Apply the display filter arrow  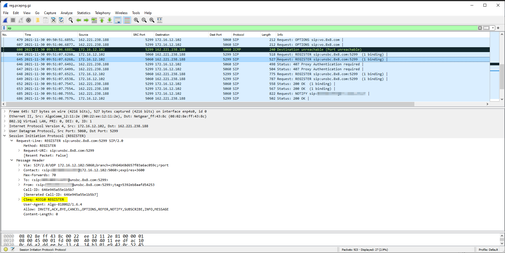pos(486,28)
